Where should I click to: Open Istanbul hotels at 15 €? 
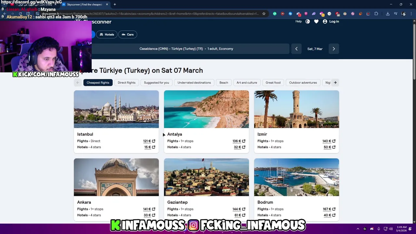[x=150, y=147]
